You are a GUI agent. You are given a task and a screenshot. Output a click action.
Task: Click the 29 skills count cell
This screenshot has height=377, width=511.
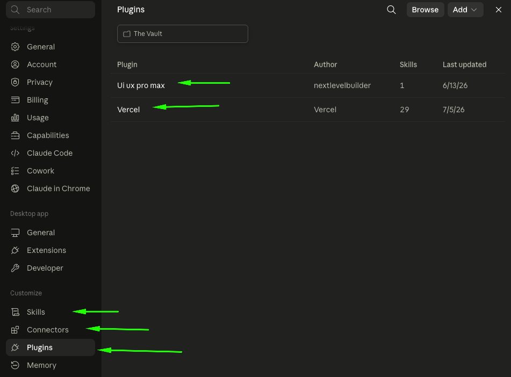click(x=405, y=110)
